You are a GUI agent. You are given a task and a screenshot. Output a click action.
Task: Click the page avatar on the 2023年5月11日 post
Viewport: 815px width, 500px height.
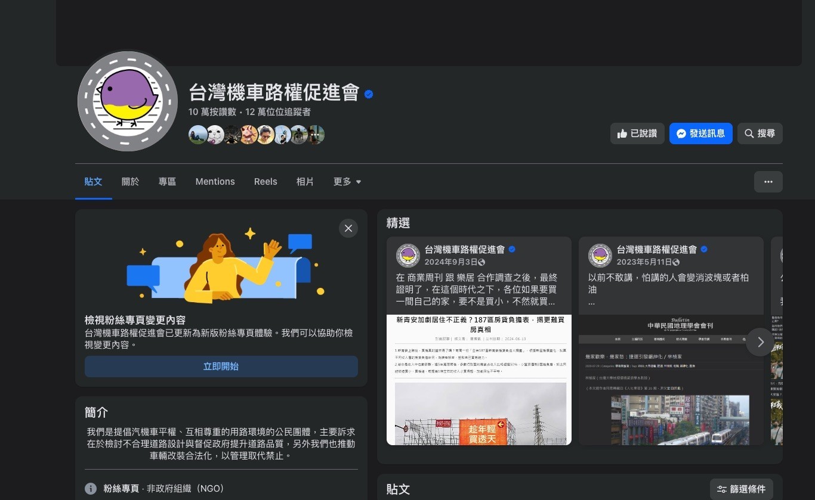pos(600,255)
